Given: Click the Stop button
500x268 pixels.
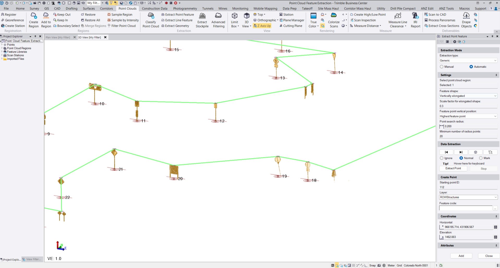Looking at the screenshot, I should tap(483, 169).
